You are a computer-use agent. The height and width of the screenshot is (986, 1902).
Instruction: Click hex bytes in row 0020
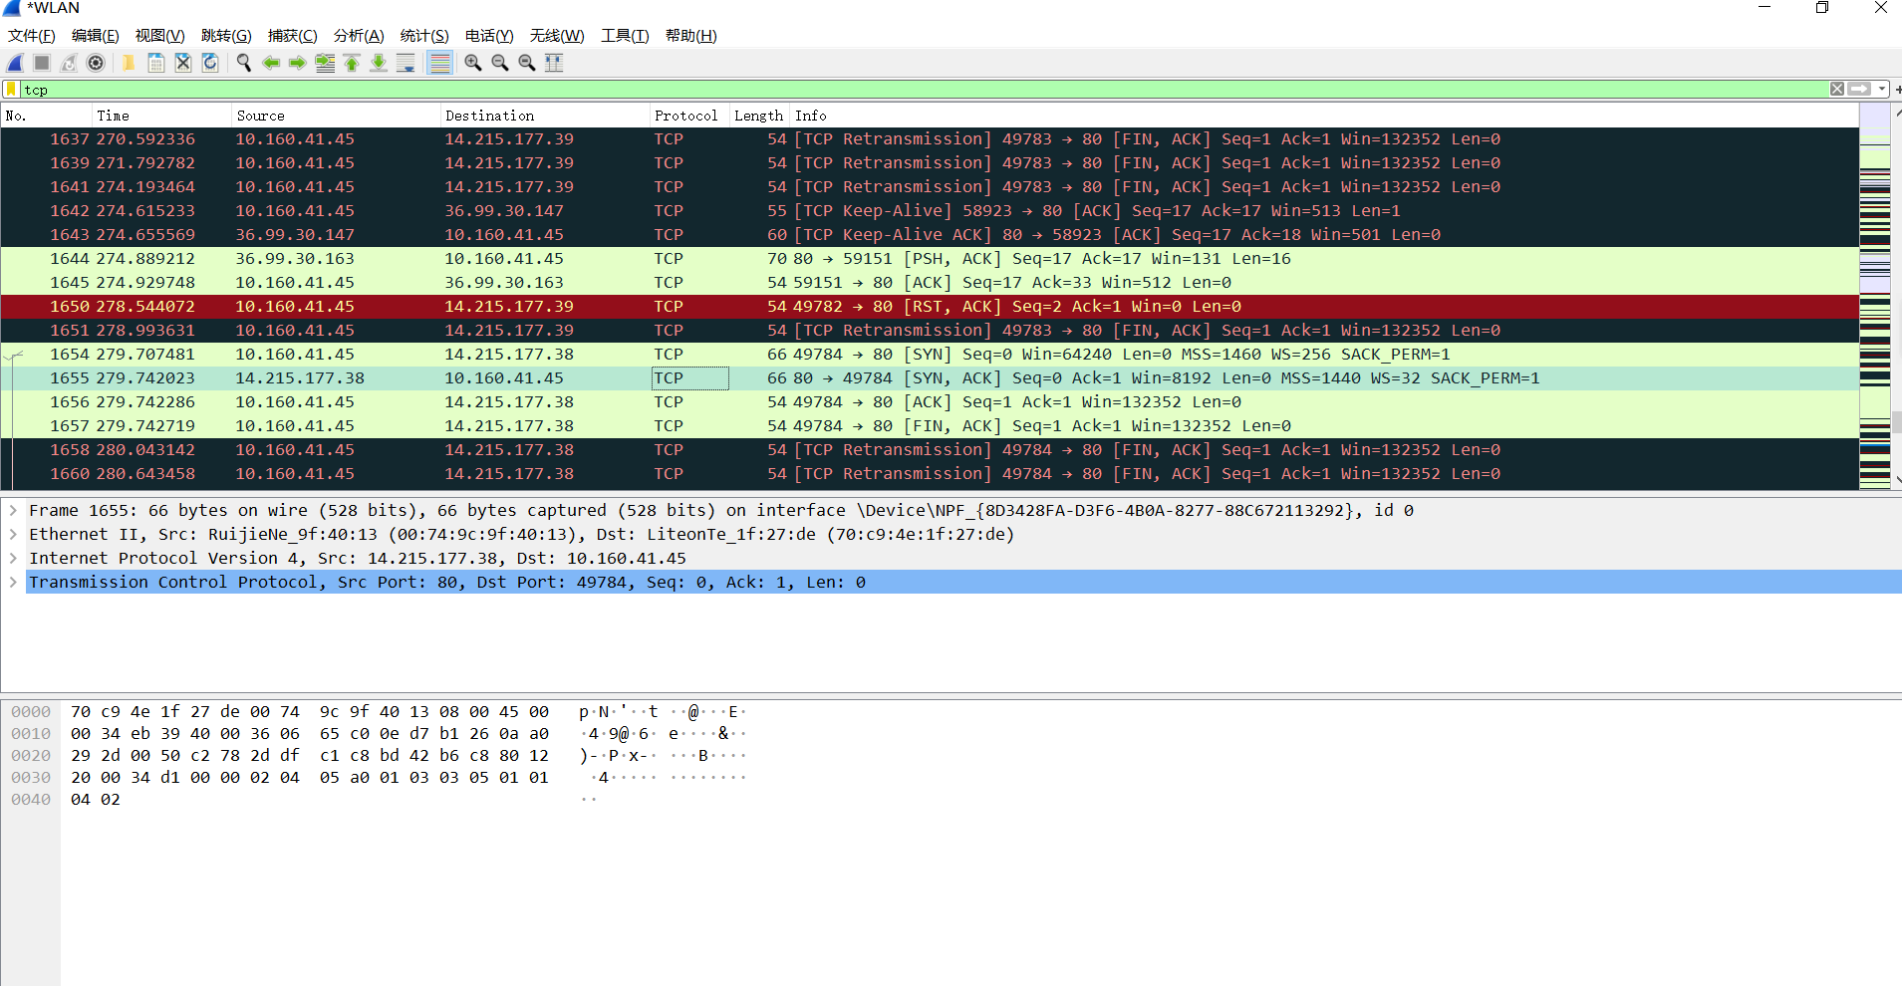(310, 756)
